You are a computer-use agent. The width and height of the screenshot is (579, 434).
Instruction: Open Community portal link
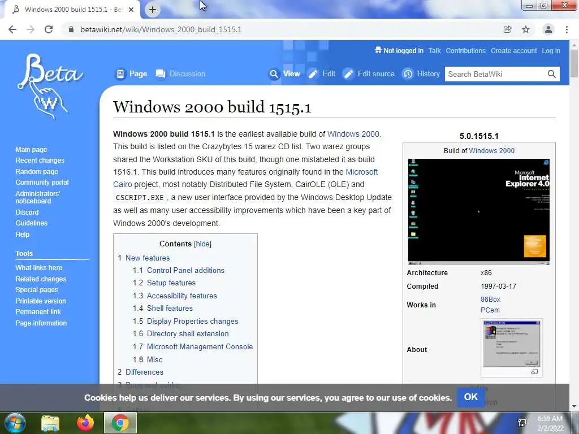coord(42,183)
